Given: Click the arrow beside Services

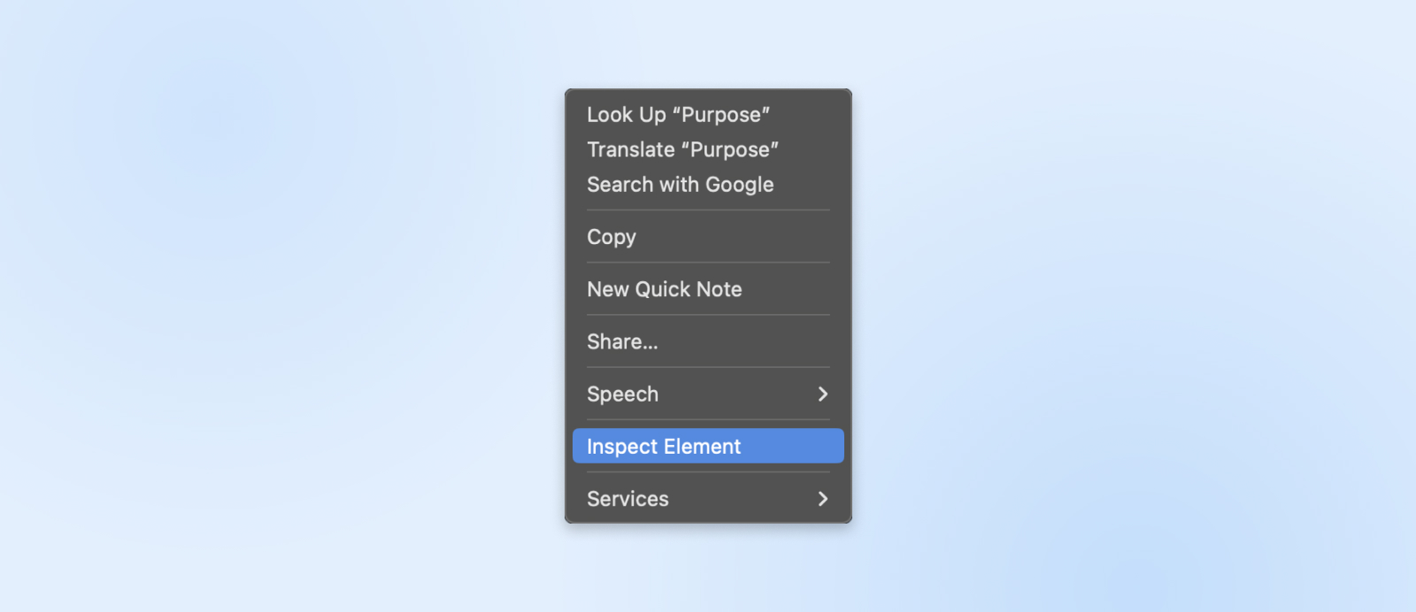Looking at the screenshot, I should point(823,499).
